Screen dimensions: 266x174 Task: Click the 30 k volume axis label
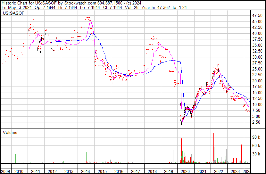click(256, 154)
